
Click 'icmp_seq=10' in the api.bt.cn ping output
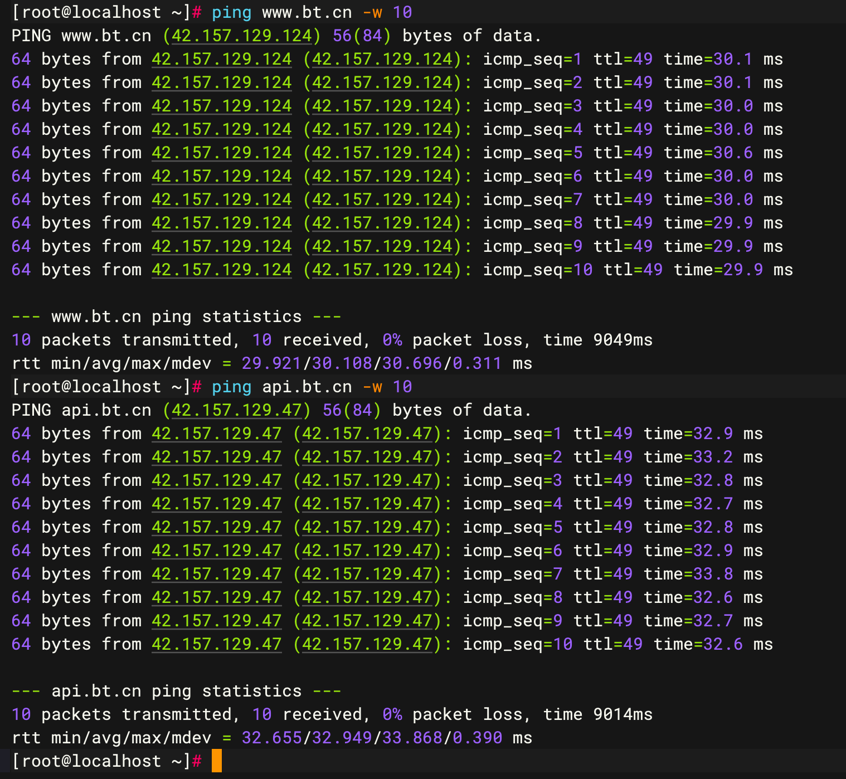click(x=518, y=644)
